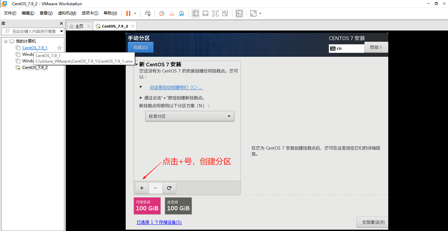This screenshot has width=448, height=231.
Task: Click the library search input field
Action: (x=32, y=31)
